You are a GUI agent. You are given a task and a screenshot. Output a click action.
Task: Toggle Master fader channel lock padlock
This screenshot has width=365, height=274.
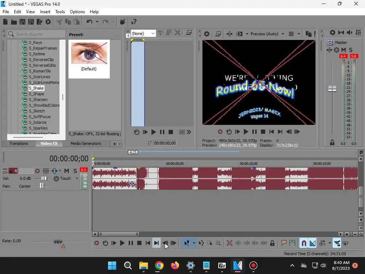pyautogui.click(x=332, y=142)
